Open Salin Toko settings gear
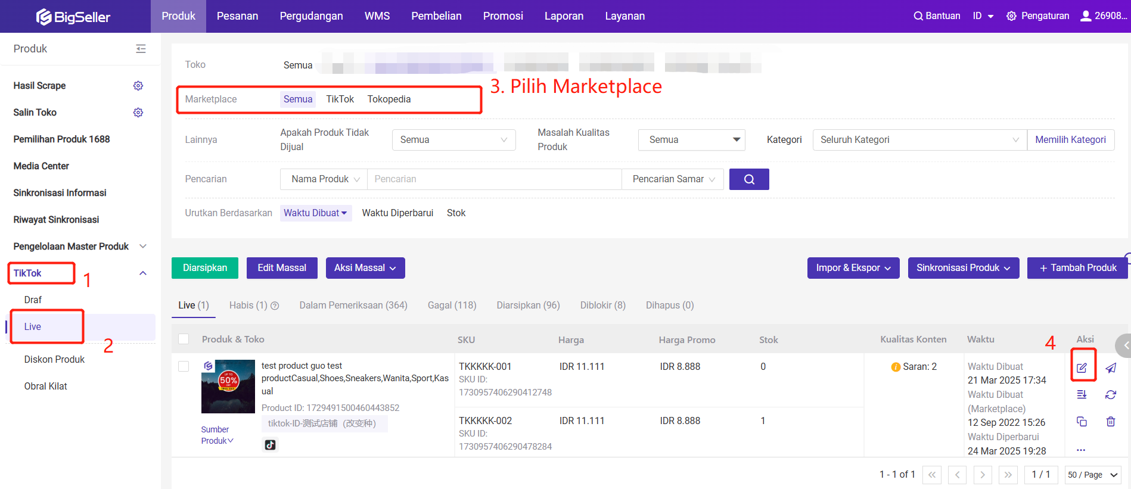The height and width of the screenshot is (489, 1131). pyautogui.click(x=138, y=113)
